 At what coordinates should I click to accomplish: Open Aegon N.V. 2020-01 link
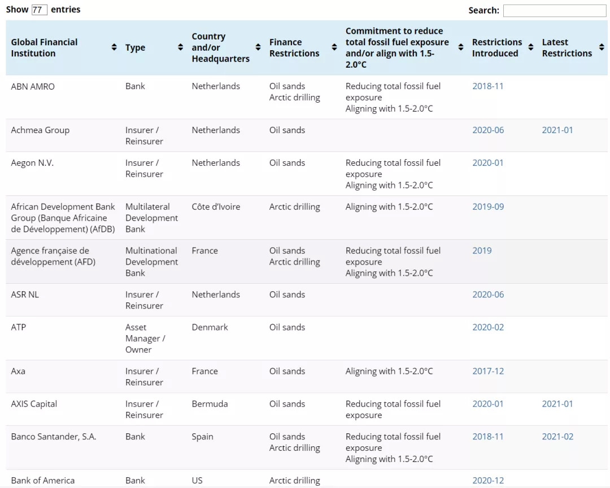(488, 163)
